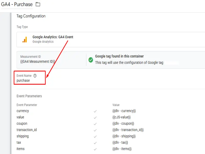Select the checkmark in the tax row
The image size is (205, 154).
[x=95, y=143]
